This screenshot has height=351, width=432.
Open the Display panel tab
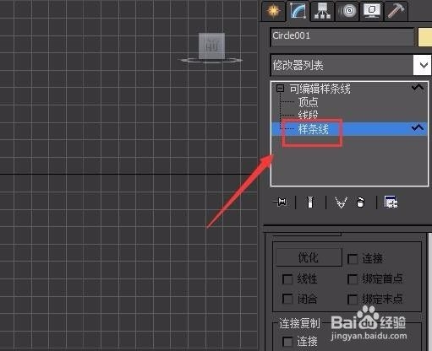pos(372,11)
